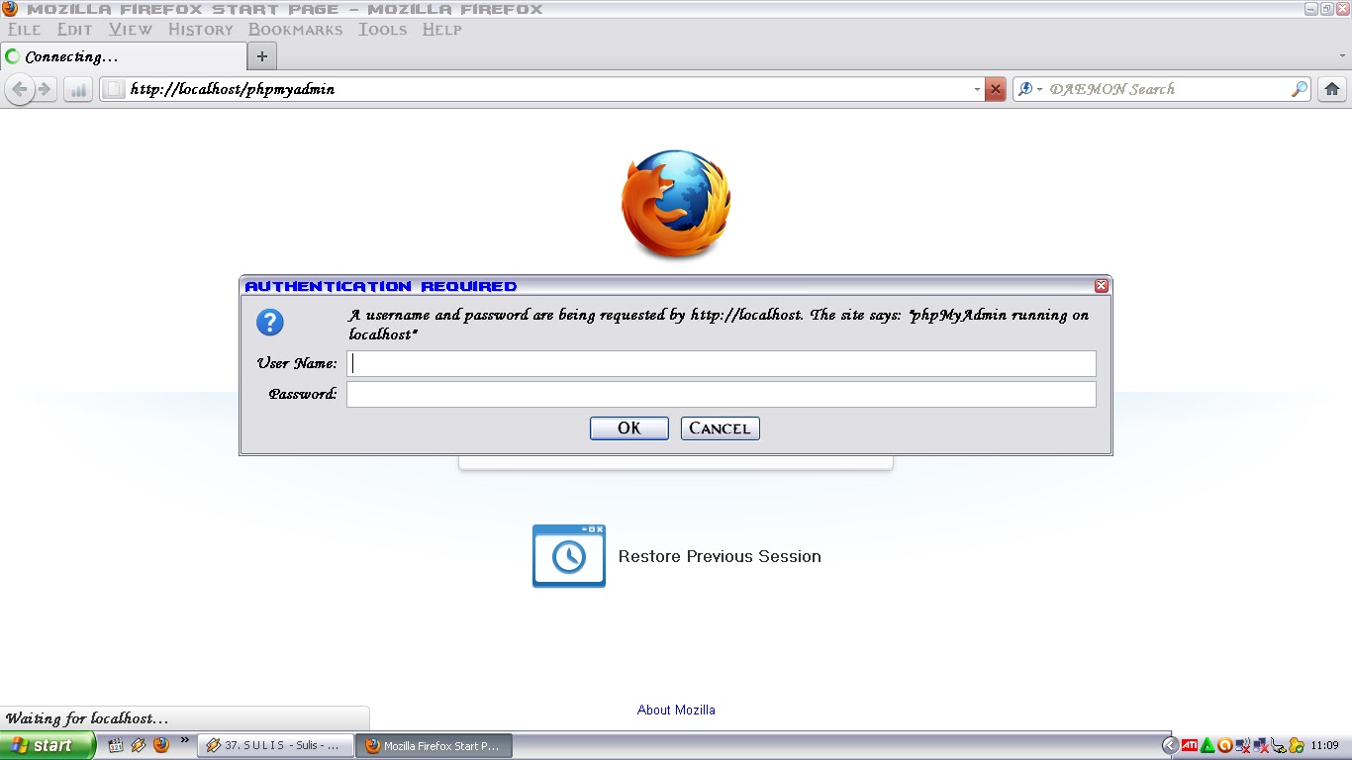Open the File menu
This screenshot has height=760, width=1352.
click(x=25, y=30)
